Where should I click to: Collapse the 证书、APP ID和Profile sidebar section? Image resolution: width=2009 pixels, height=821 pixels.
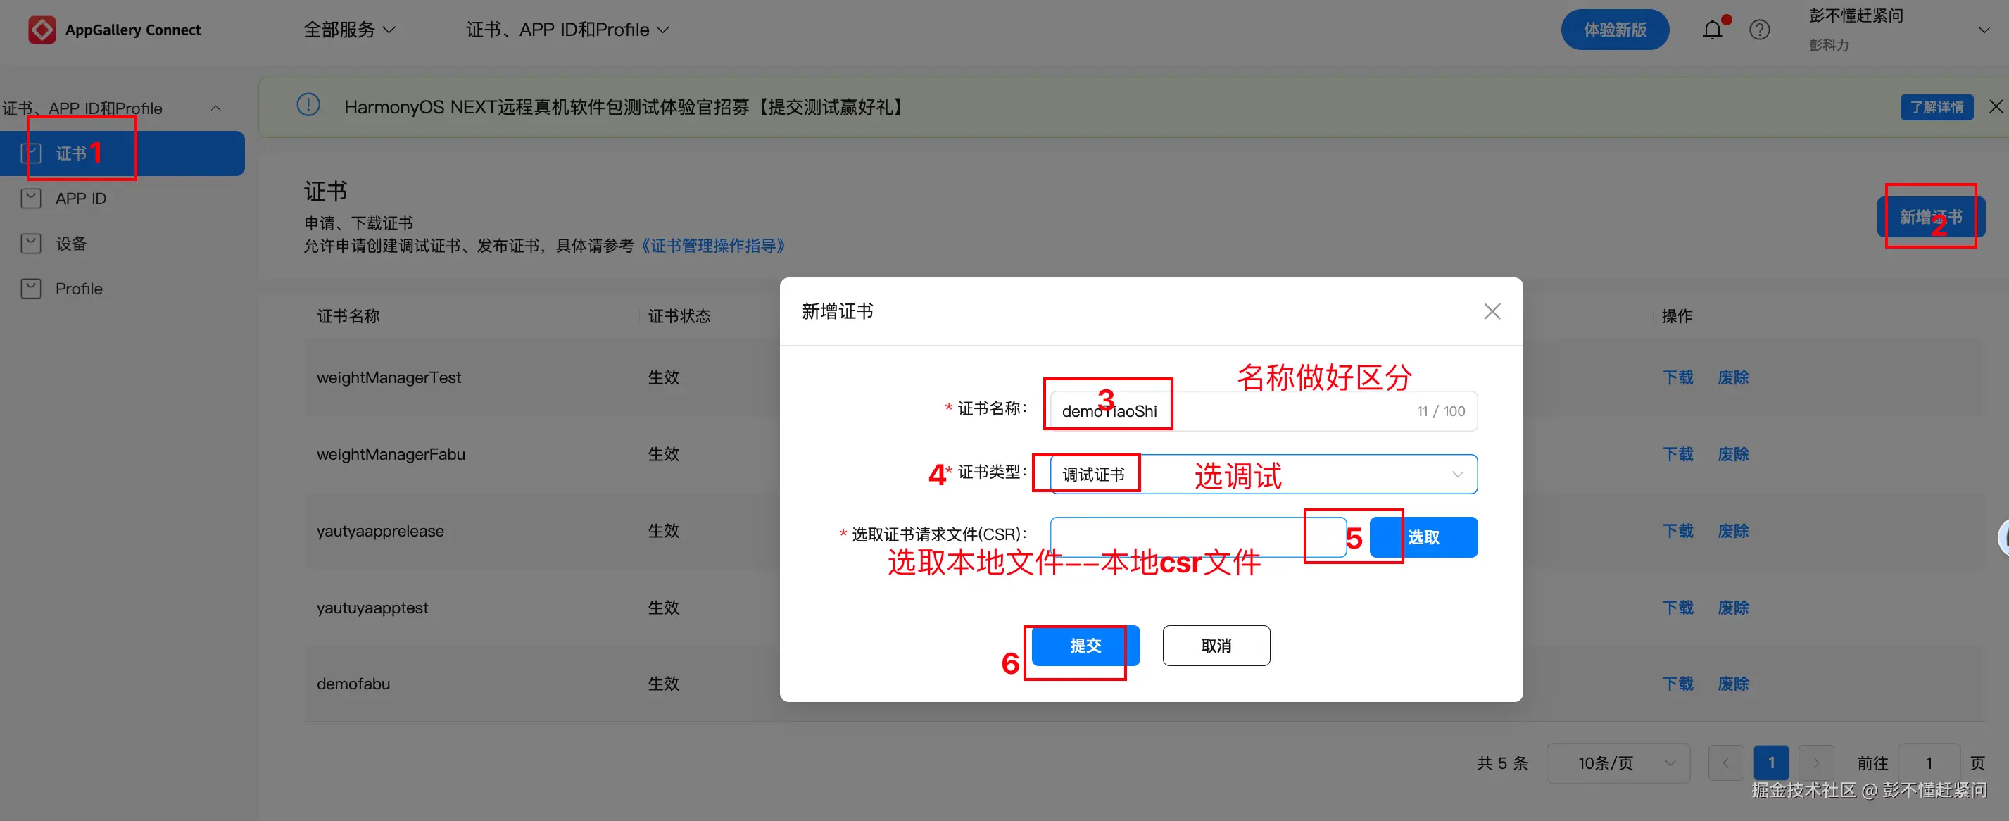pos(215,108)
